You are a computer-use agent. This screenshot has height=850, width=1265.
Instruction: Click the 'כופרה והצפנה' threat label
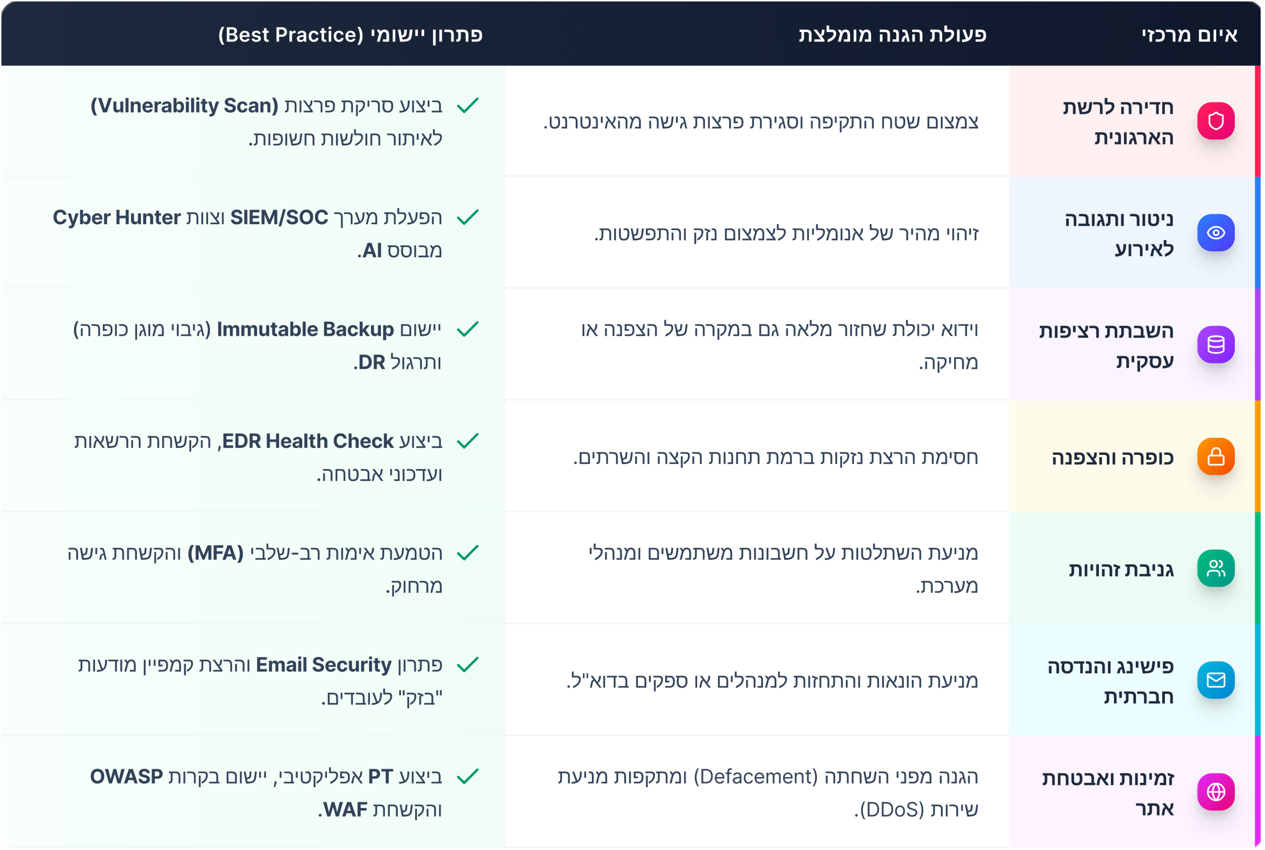point(1112,457)
